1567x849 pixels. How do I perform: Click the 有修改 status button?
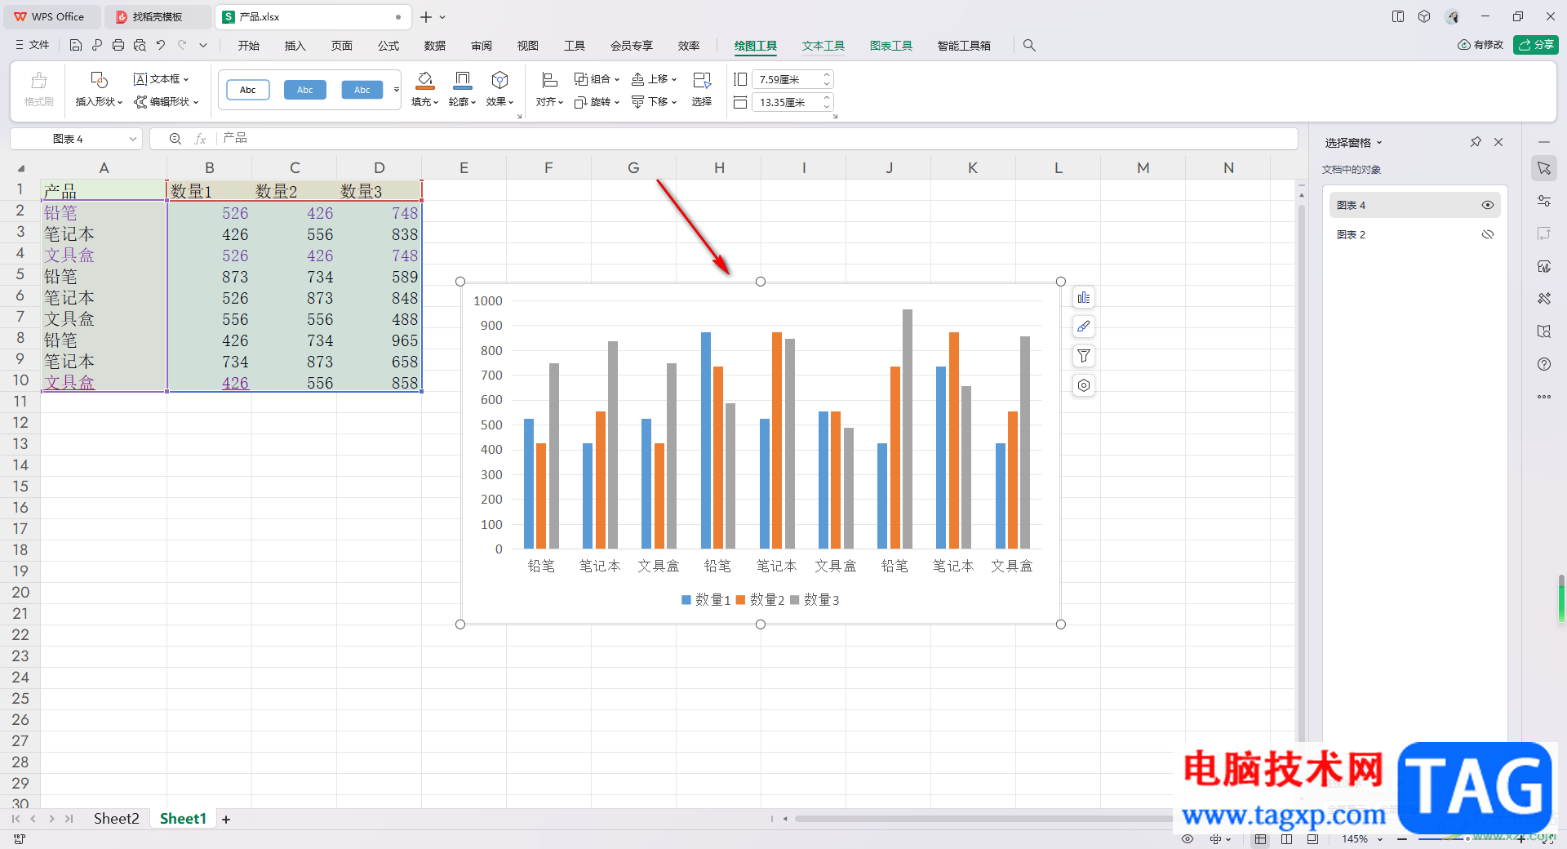pyautogui.click(x=1480, y=45)
